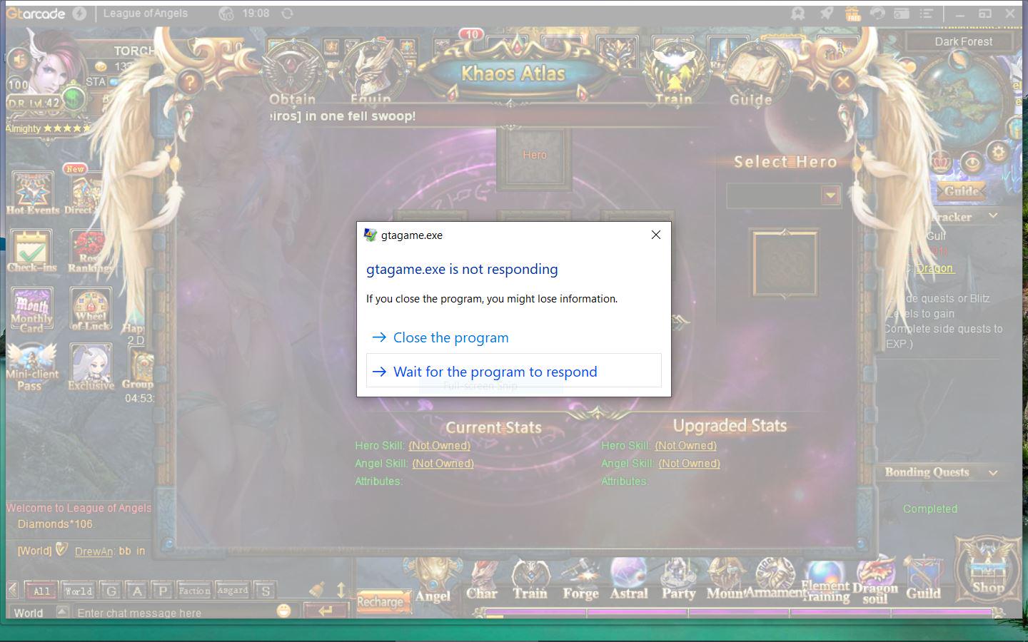The width and height of the screenshot is (1028, 642).
Task: Open the crown icon near minimap
Action: pos(942,163)
